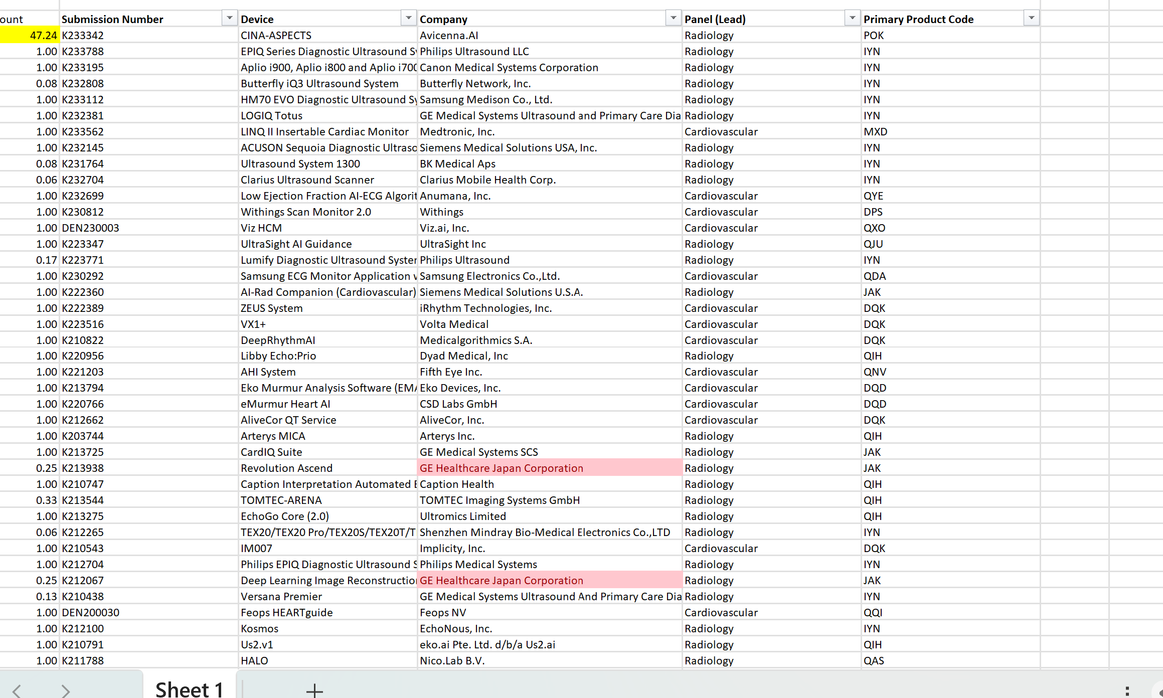Go to the previous sheet with the left arrow
The image size is (1163, 698).
pos(17,691)
